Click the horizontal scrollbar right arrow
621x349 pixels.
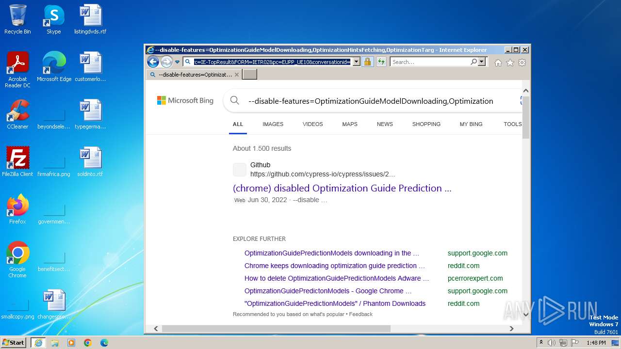(x=511, y=329)
